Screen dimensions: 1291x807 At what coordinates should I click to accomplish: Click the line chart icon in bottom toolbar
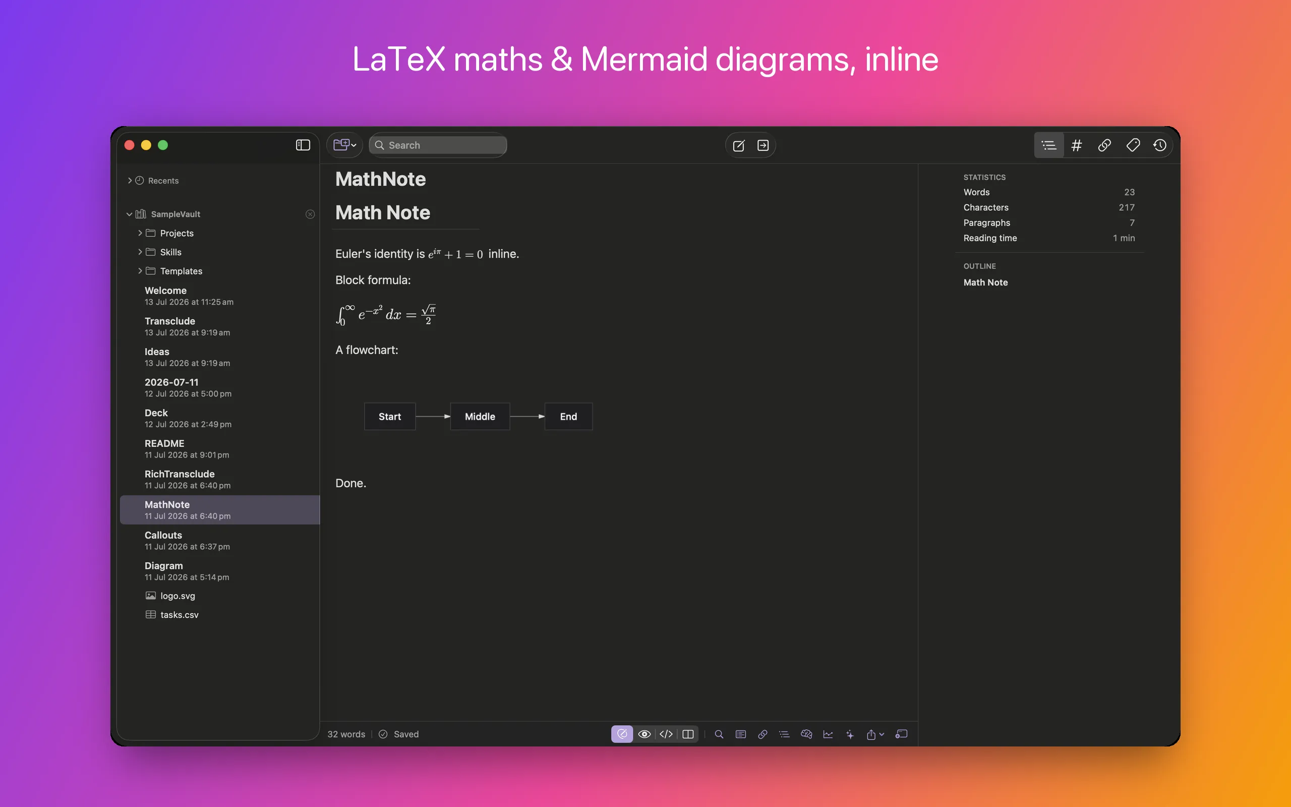[828, 734]
